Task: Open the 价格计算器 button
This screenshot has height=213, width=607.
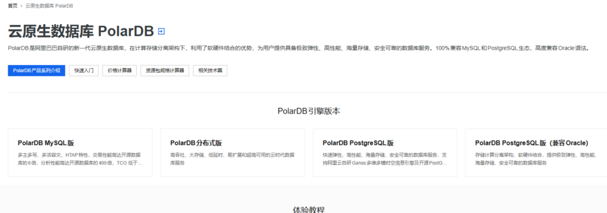Action: coord(120,71)
